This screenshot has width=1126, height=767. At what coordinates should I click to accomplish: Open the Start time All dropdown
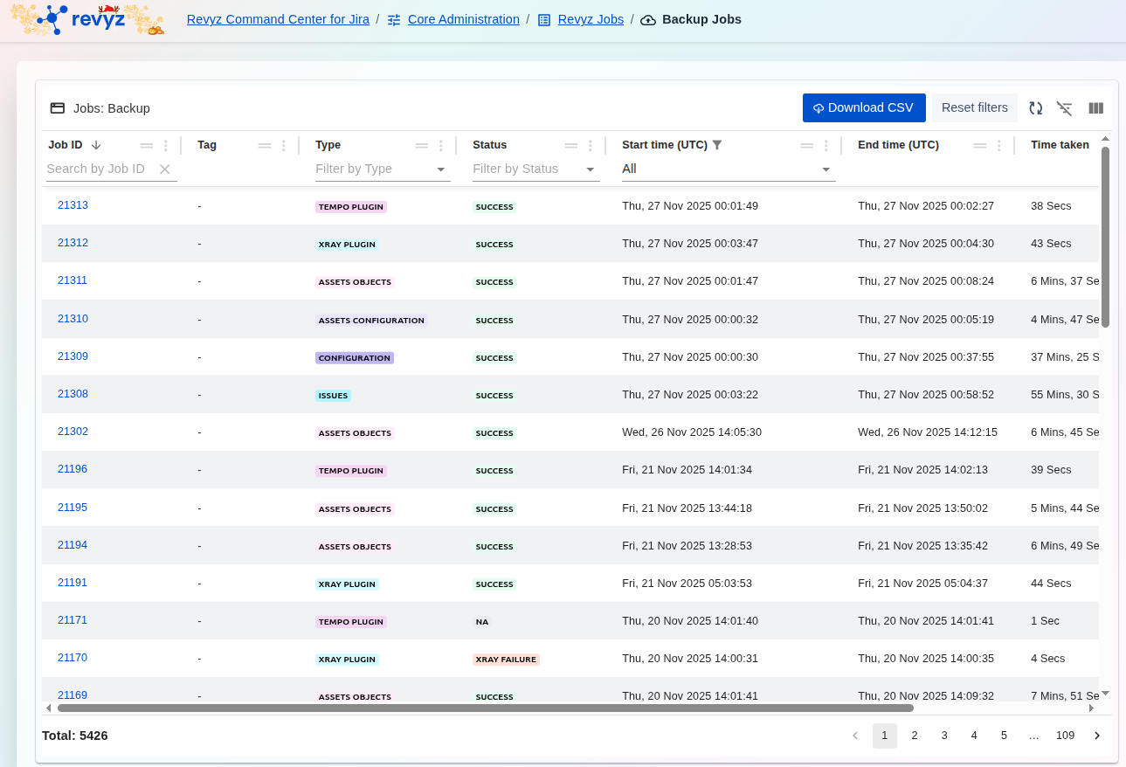(826, 169)
